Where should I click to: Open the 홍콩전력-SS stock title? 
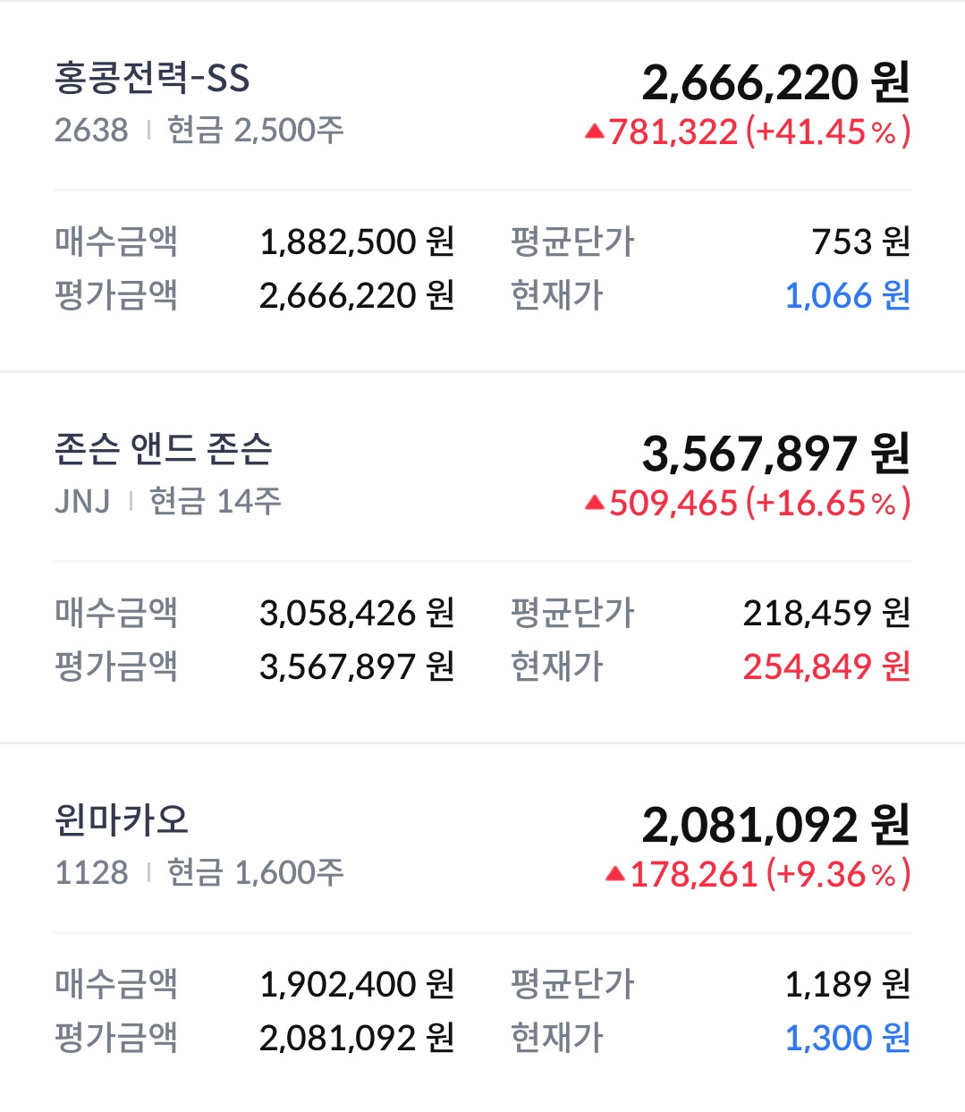152,79
